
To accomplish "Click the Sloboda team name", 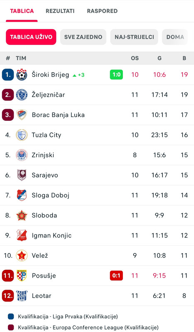I will coord(44,215).
